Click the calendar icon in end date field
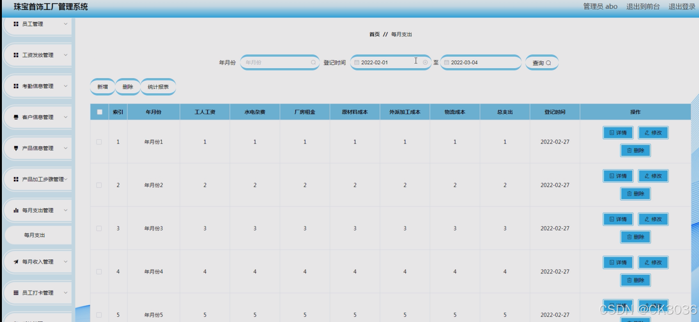Viewport: 699px width, 322px height. 446,62
